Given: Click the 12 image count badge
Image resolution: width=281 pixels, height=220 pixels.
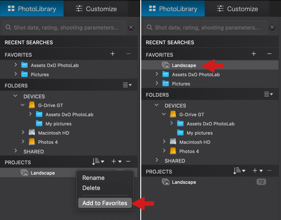Looking at the screenshot, I should 261,182.
